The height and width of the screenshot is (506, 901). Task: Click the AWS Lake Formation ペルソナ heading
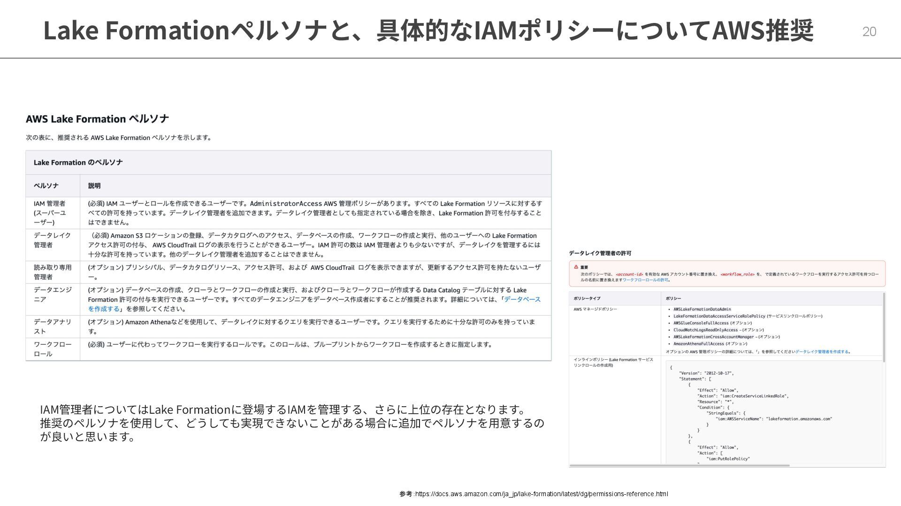[97, 119]
